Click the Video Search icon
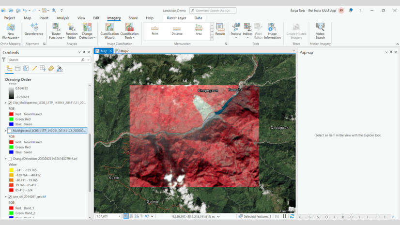This screenshot has height=225, width=400. pos(320,31)
